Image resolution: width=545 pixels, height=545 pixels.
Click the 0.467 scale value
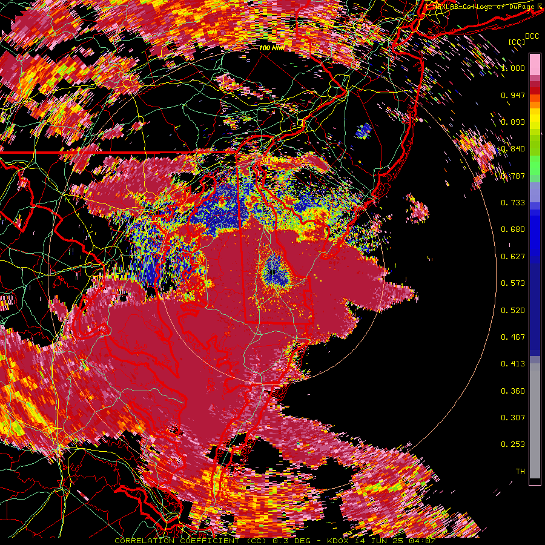point(513,337)
